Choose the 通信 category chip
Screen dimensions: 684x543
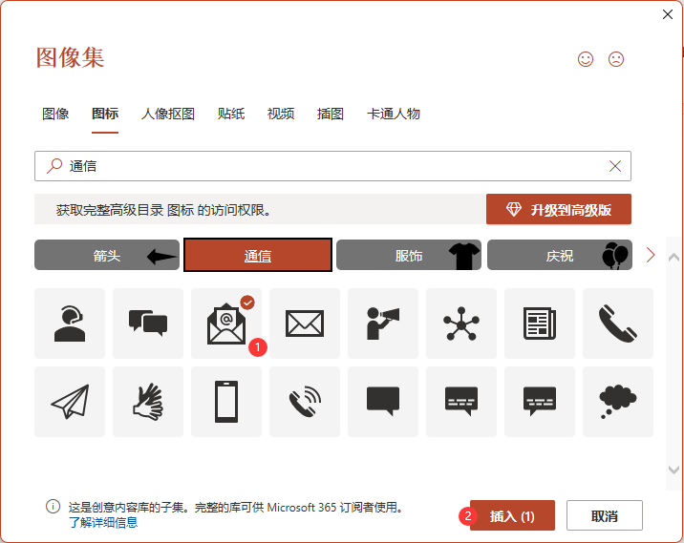[258, 255]
